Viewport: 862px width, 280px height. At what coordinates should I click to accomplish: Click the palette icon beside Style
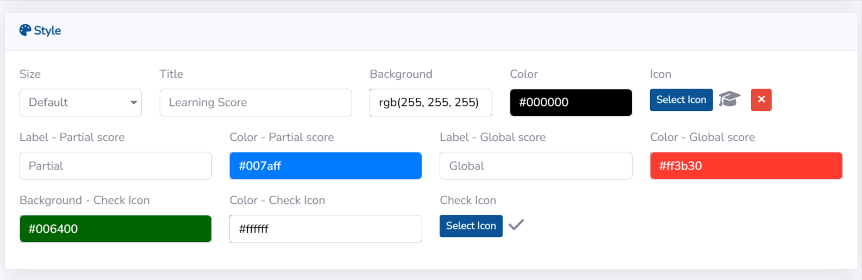[25, 30]
